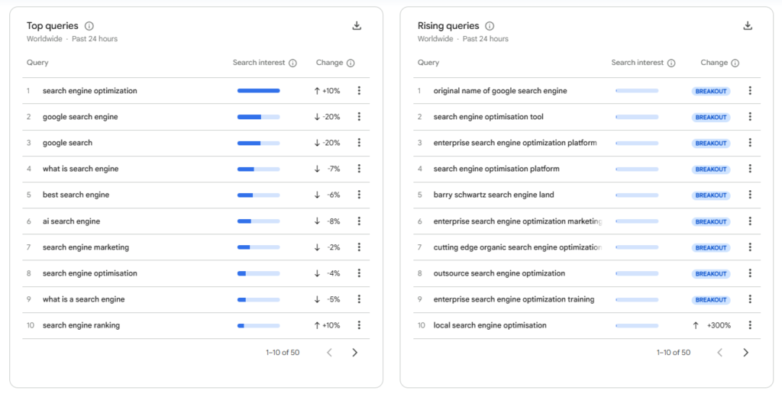This screenshot has width=782, height=394.
Task: Open more options for google search engine
Action: [359, 117]
